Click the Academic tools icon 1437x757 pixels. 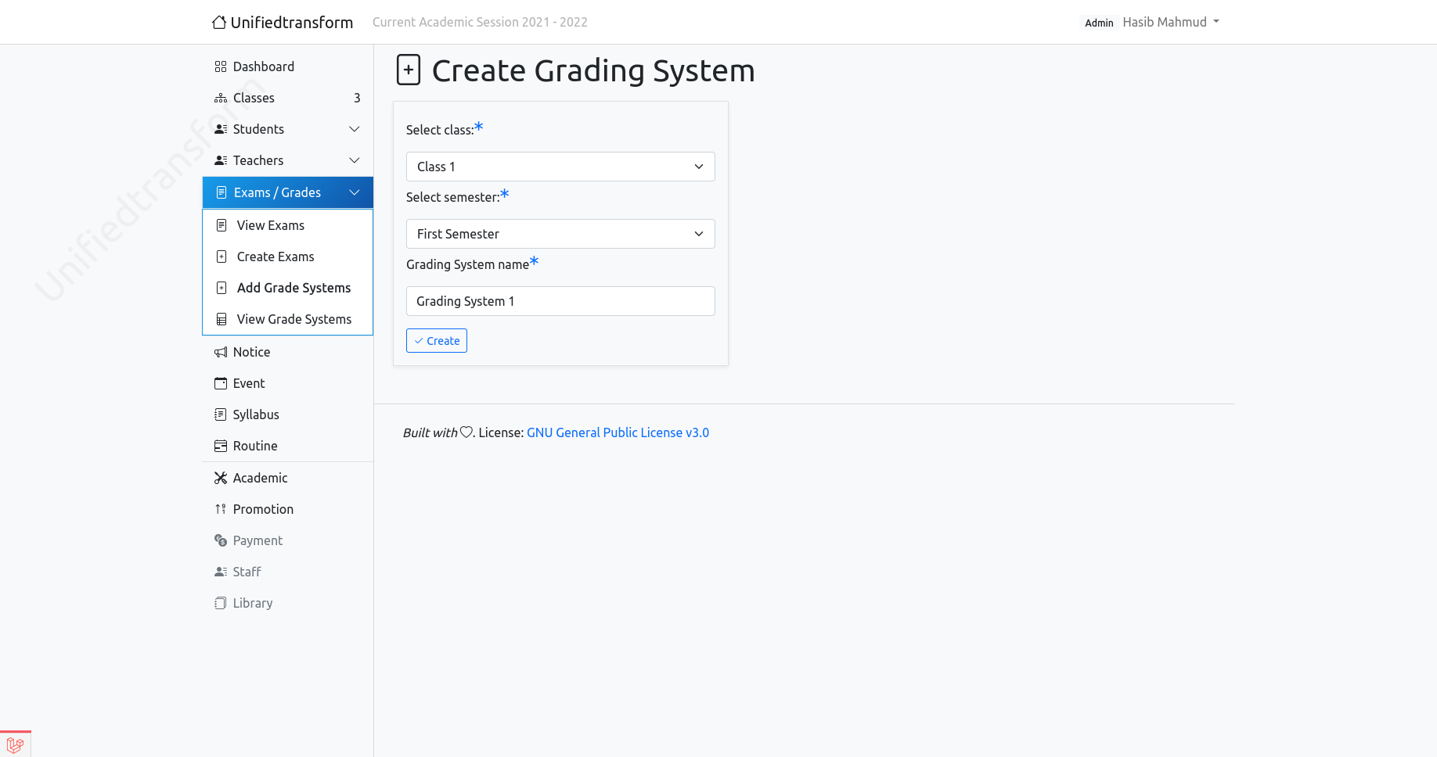click(x=221, y=478)
